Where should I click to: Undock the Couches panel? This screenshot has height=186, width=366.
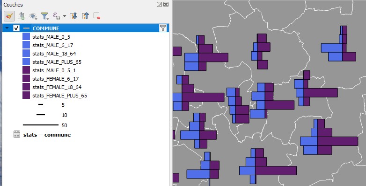(159, 4)
